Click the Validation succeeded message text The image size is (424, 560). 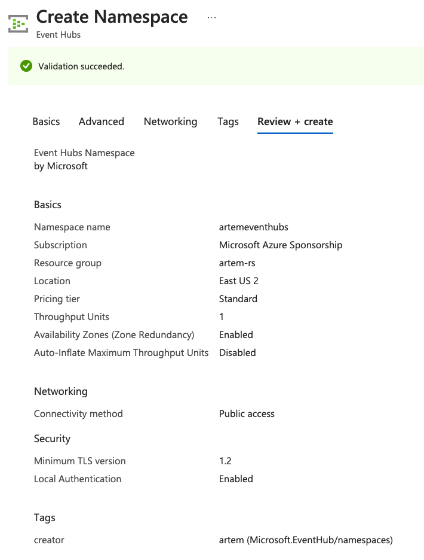coord(81,66)
